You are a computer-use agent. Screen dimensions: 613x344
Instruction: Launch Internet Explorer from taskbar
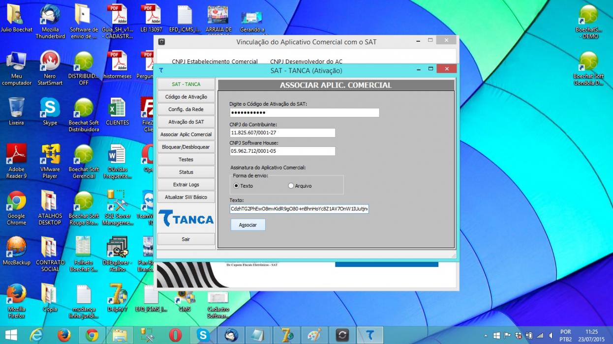36,335
